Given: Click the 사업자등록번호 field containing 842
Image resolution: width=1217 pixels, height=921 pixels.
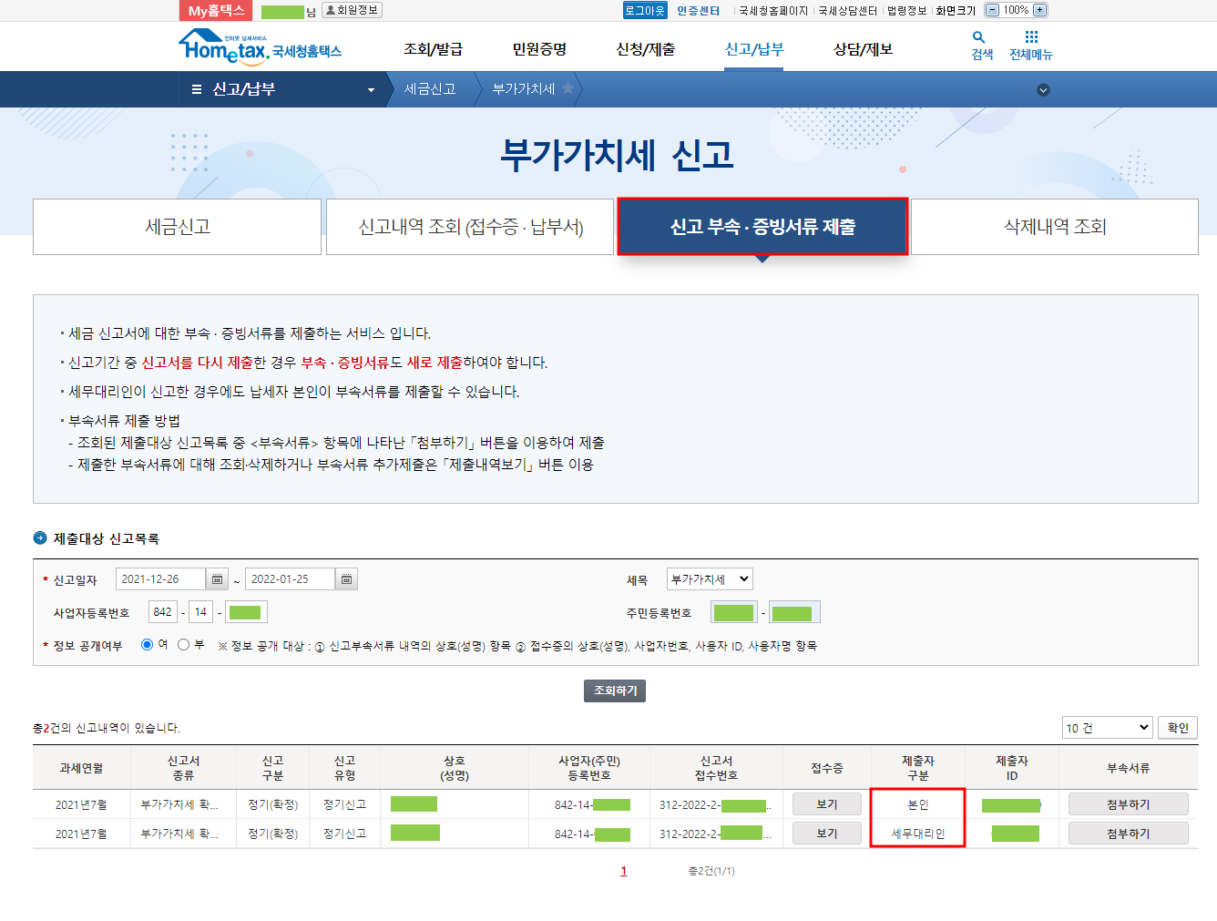Looking at the screenshot, I should [163, 612].
